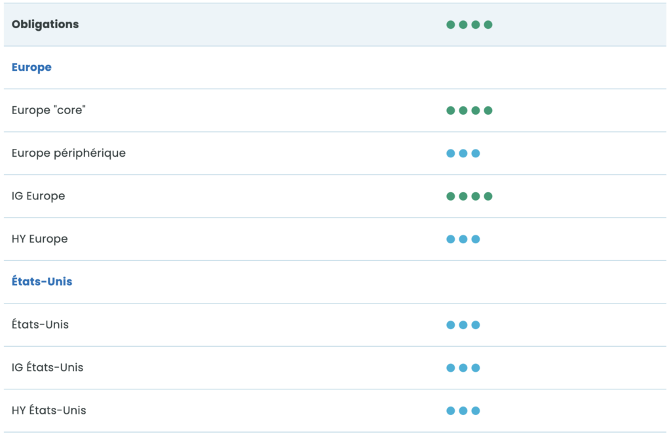Screen dimensions: 671x436
Task: Click the green dots rating beside Obligations
Action: (x=469, y=25)
